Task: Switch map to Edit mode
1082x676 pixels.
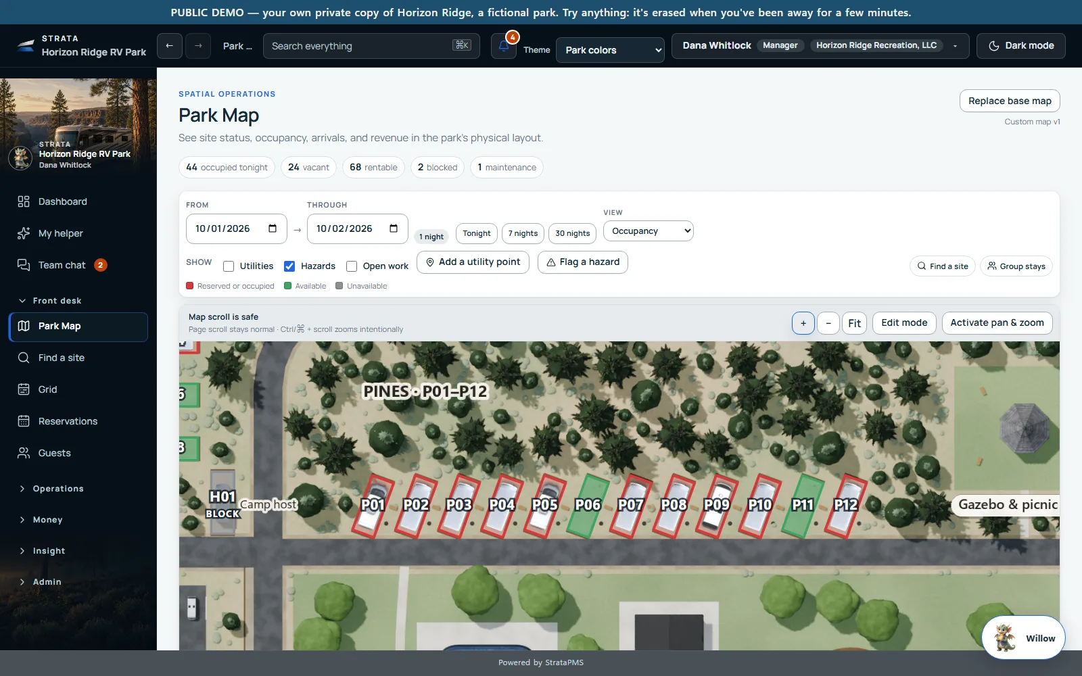Action: 904,323
